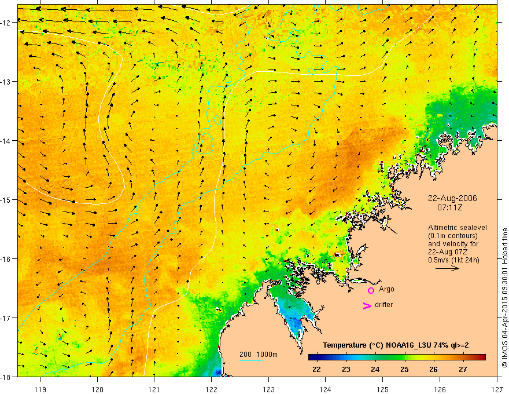Click longitude axis label 126
Screen dimensions: 509x394
pos(440,389)
